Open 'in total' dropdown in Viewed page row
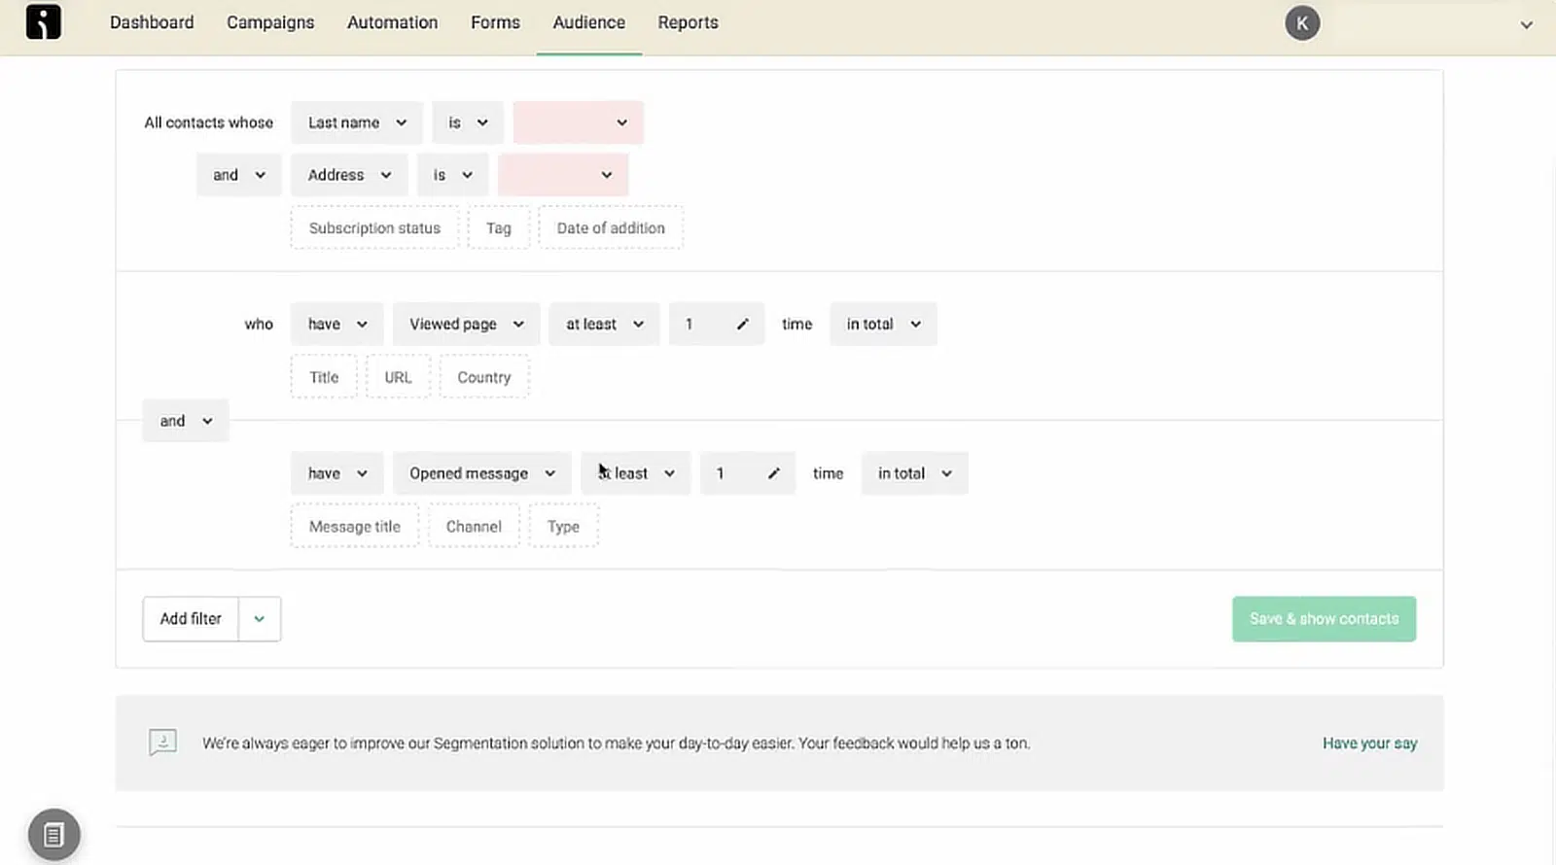Image resolution: width=1556 pixels, height=865 pixels. pos(883,325)
